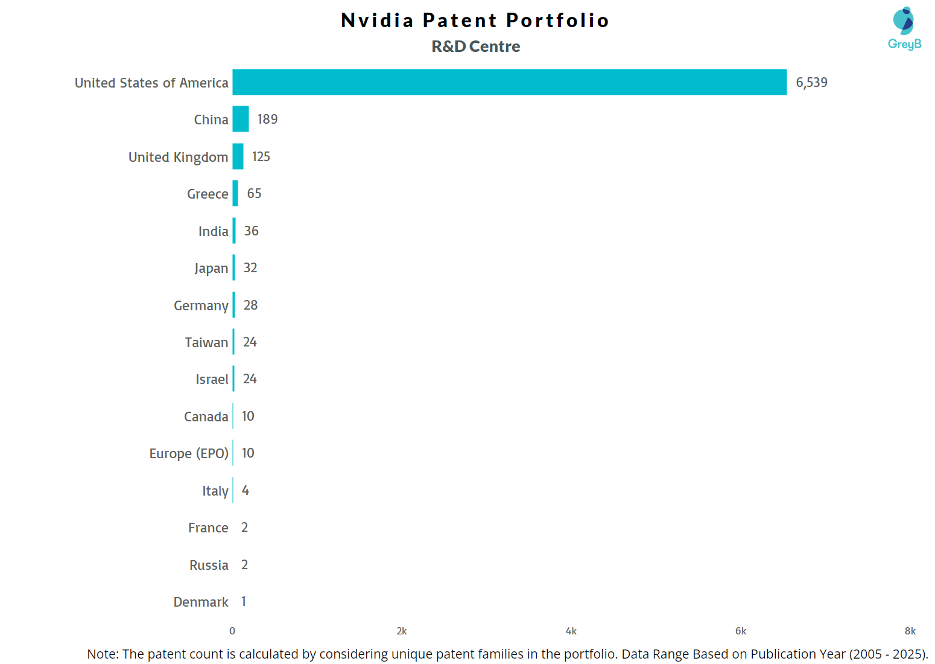Click the Germany country label

(201, 305)
